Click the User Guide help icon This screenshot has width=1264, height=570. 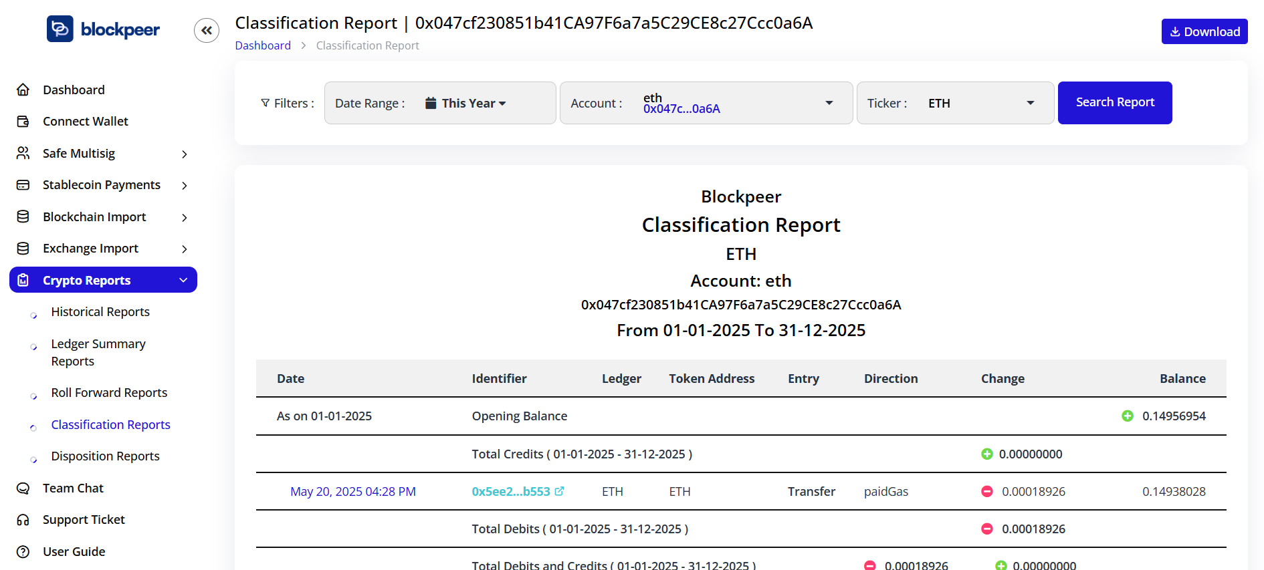(23, 552)
